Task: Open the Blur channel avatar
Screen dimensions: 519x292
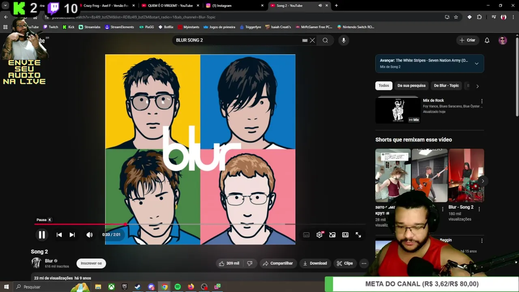Action: pos(36,263)
